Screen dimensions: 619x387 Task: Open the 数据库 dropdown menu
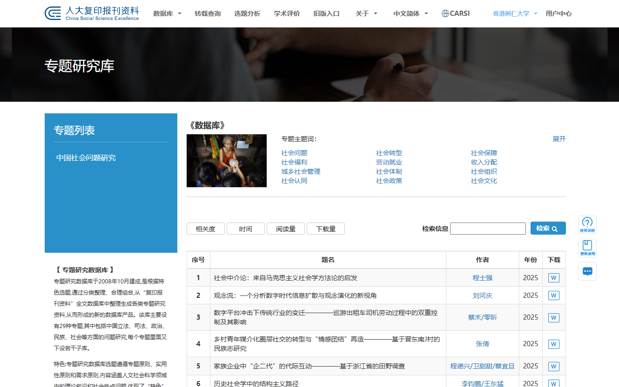click(167, 13)
